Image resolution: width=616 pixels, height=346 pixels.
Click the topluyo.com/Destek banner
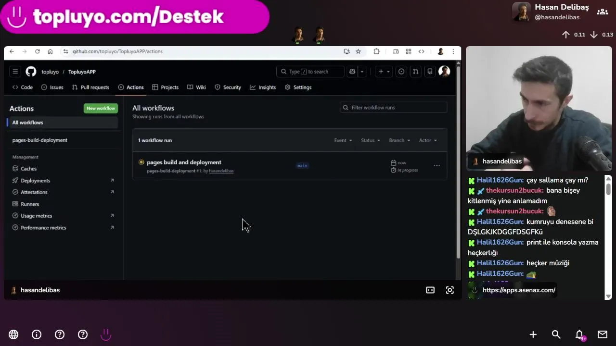135,17
